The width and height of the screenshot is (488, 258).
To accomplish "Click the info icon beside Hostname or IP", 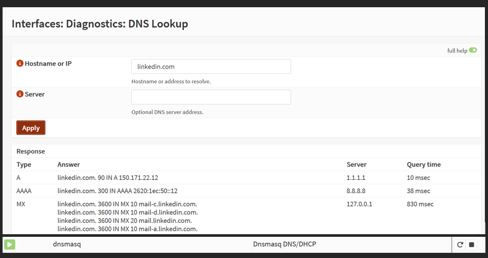I will [x=20, y=64].
